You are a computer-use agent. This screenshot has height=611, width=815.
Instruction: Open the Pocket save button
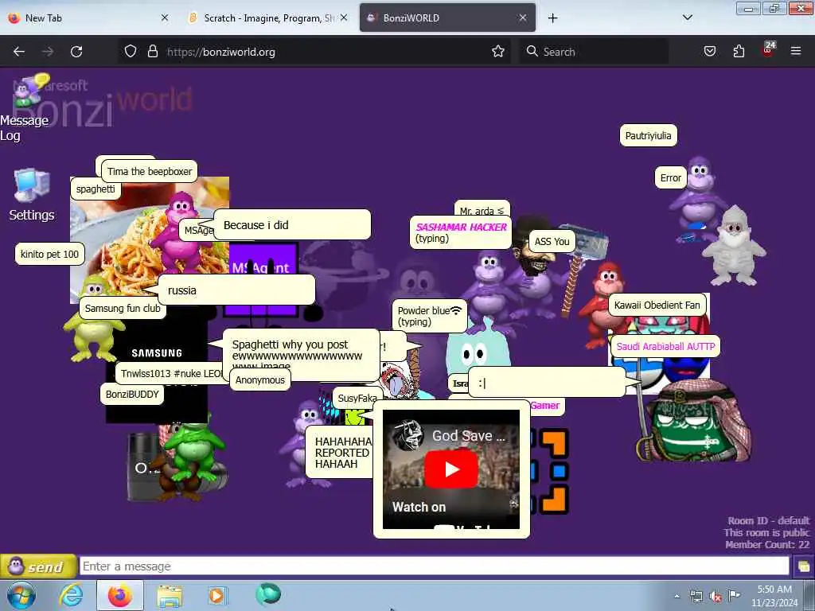coord(709,52)
